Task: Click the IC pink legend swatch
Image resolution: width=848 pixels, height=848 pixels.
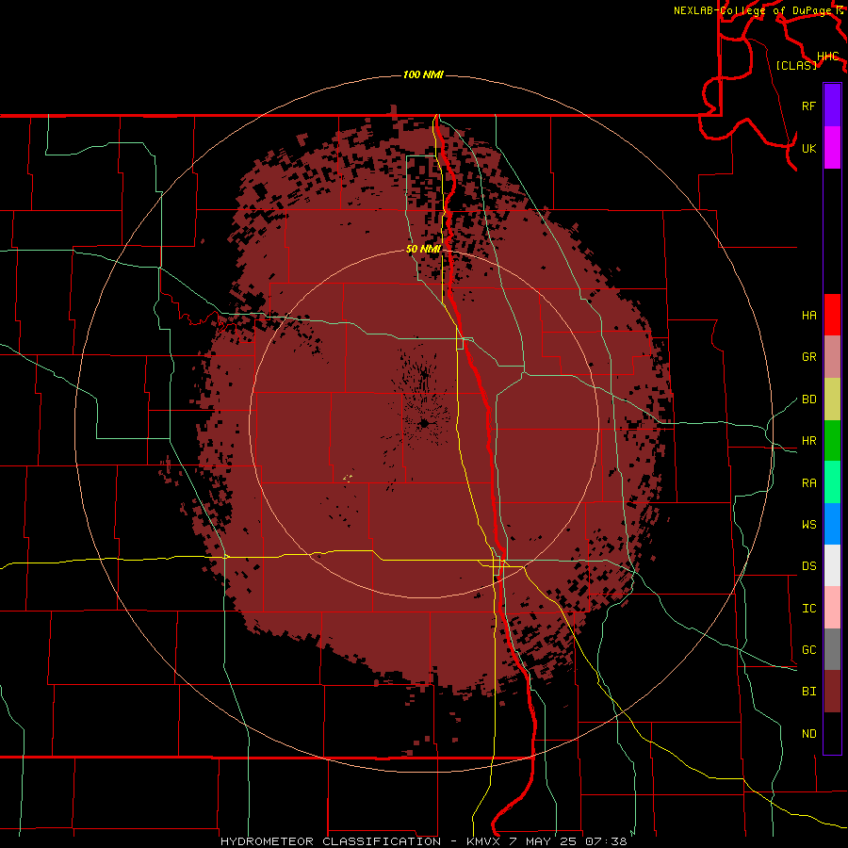Action: coord(832,608)
